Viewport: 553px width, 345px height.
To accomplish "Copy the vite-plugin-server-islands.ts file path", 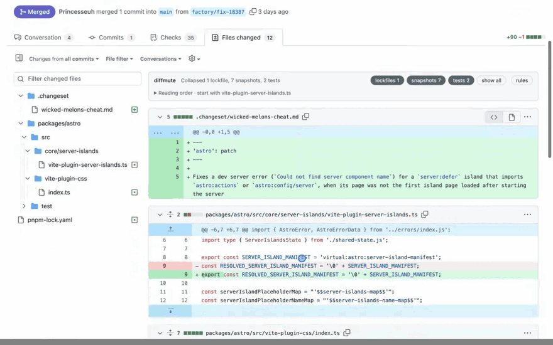I will (425, 214).
